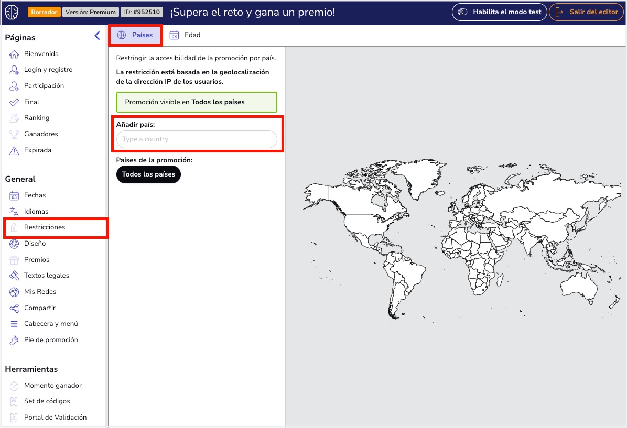Viewport: 627px width, 428px height.
Task: Click Salir del editor button
Action: [587, 12]
